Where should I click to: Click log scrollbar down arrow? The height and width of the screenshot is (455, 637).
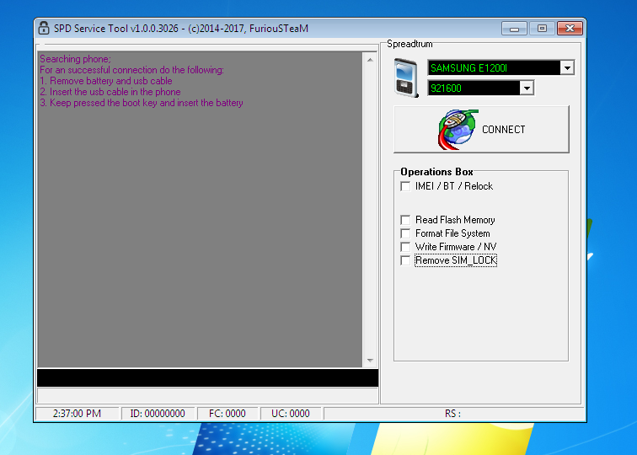370,361
